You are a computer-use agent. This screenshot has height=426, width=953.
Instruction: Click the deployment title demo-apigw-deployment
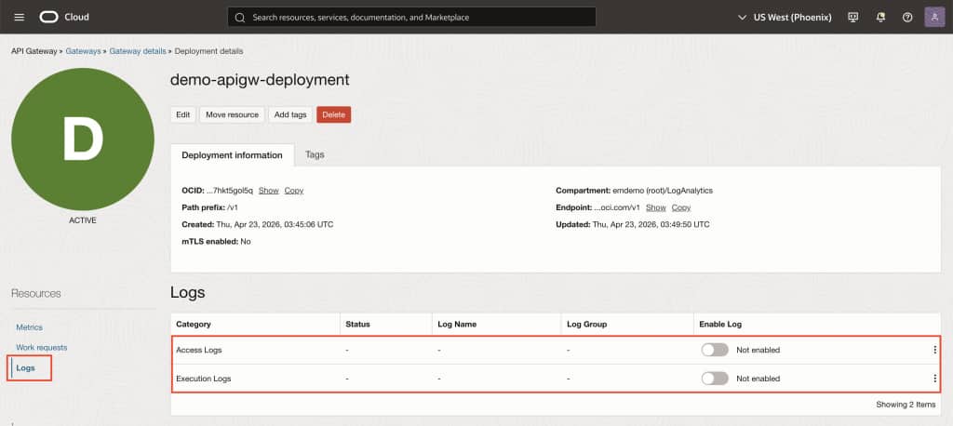(x=261, y=80)
